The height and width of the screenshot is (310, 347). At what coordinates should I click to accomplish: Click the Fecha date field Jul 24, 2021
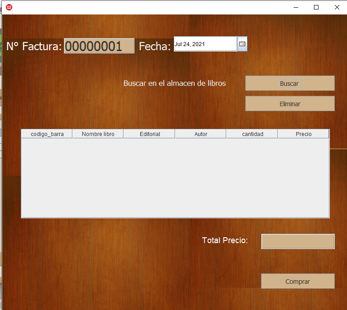(x=205, y=44)
